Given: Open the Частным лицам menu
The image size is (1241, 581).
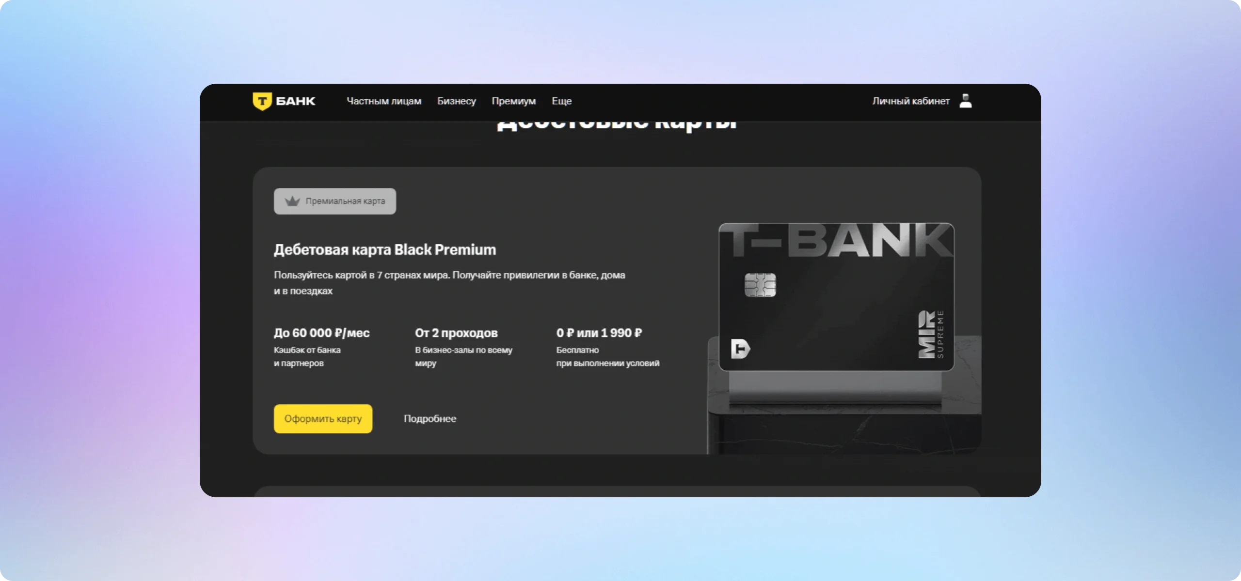Looking at the screenshot, I should tap(383, 101).
